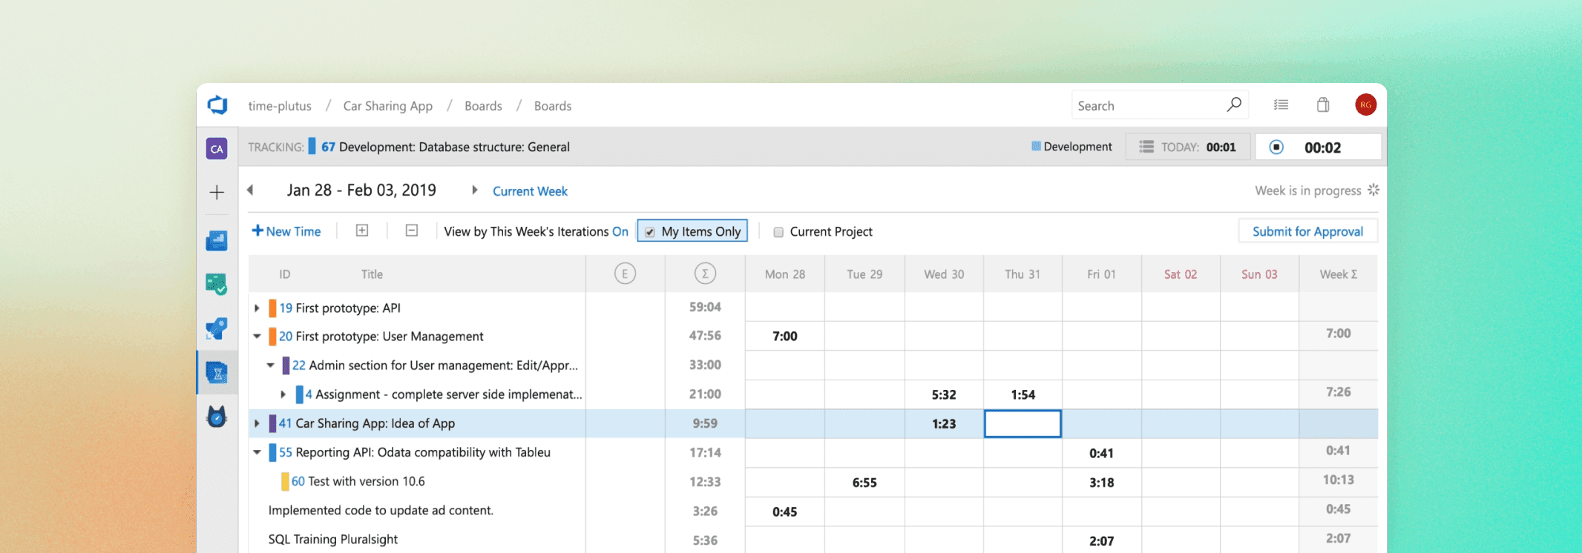The image size is (1582, 553).
Task: Click the Title column header
Action: (372, 274)
